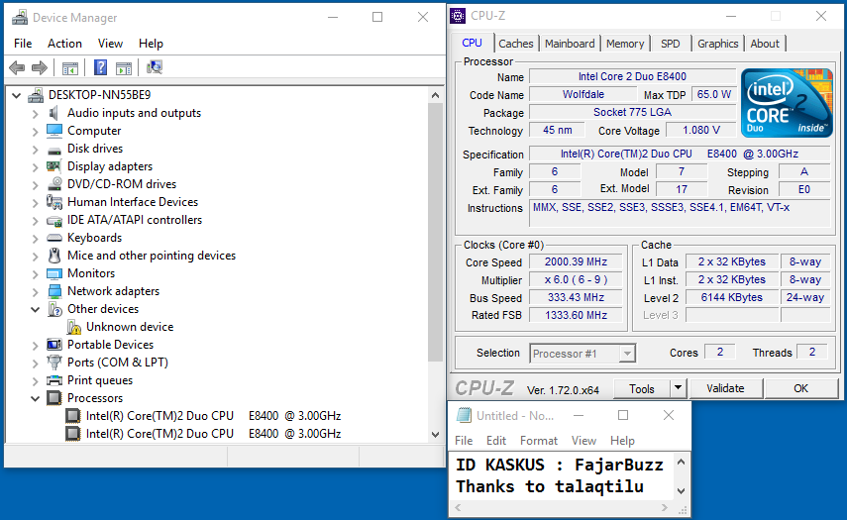Select the DVD/CD-ROM drives category icon
This screenshot has width=847, height=520.
pos(54,184)
